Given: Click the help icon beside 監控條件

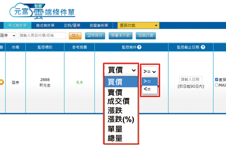Looking at the screenshot, I should 139,47.
